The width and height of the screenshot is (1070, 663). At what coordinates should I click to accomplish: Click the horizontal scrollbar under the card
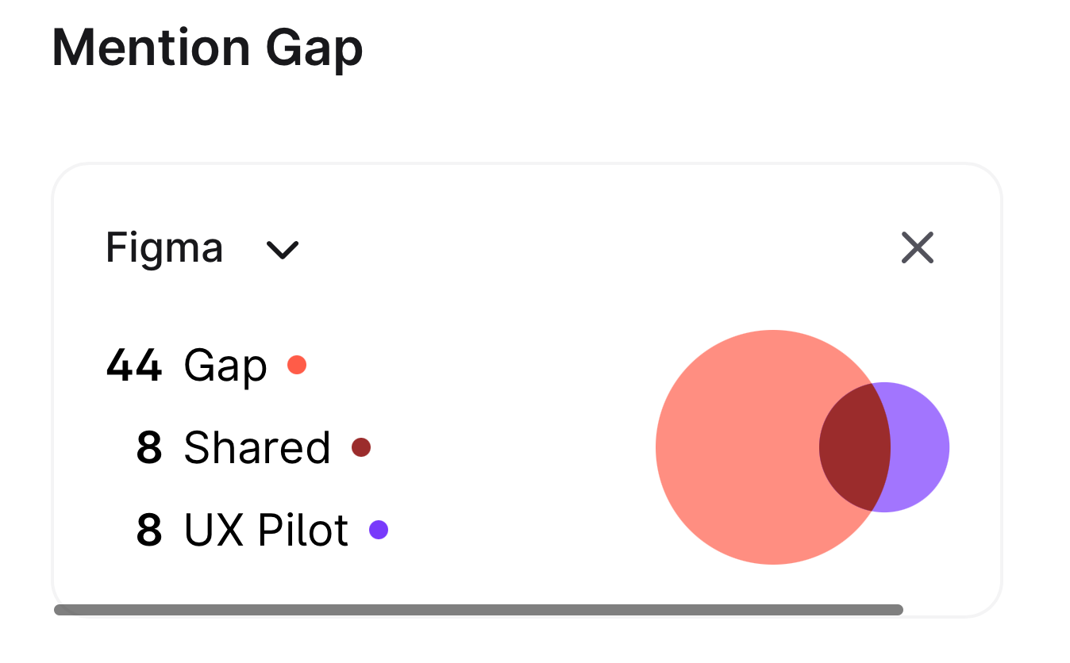478,610
